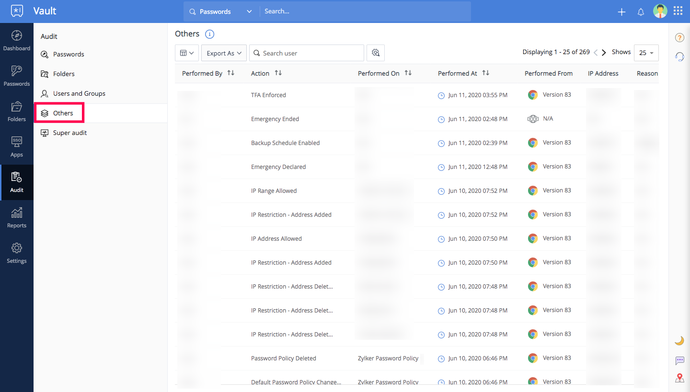This screenshot has height=392, width=690.
Task: Open Users and Groups audit
Action: (x=79, y=93)
